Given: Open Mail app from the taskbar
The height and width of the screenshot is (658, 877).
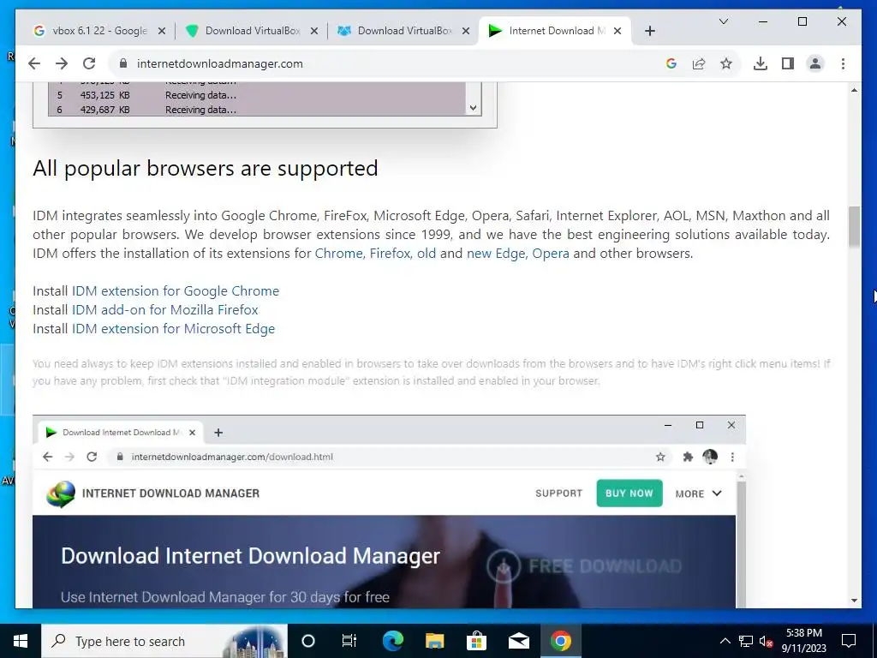Looking at the screenshot, I should [x=518, y=641].
